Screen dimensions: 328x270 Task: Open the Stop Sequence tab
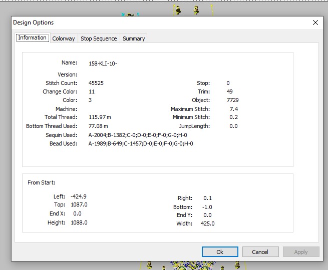point(99,38)
